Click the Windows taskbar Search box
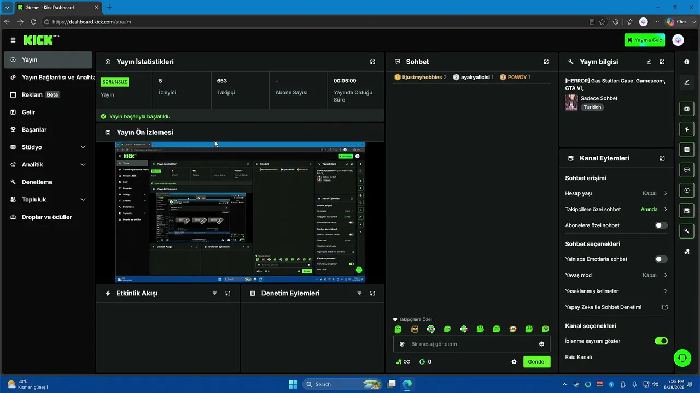The width and height of the screenshot is (700, 393). 342,384
